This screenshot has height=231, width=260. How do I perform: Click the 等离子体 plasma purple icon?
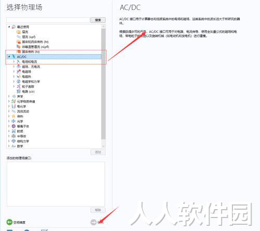click(x=14, y=126)
